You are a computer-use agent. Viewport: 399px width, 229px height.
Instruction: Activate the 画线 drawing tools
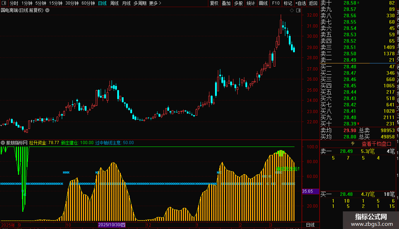(263, 3)
